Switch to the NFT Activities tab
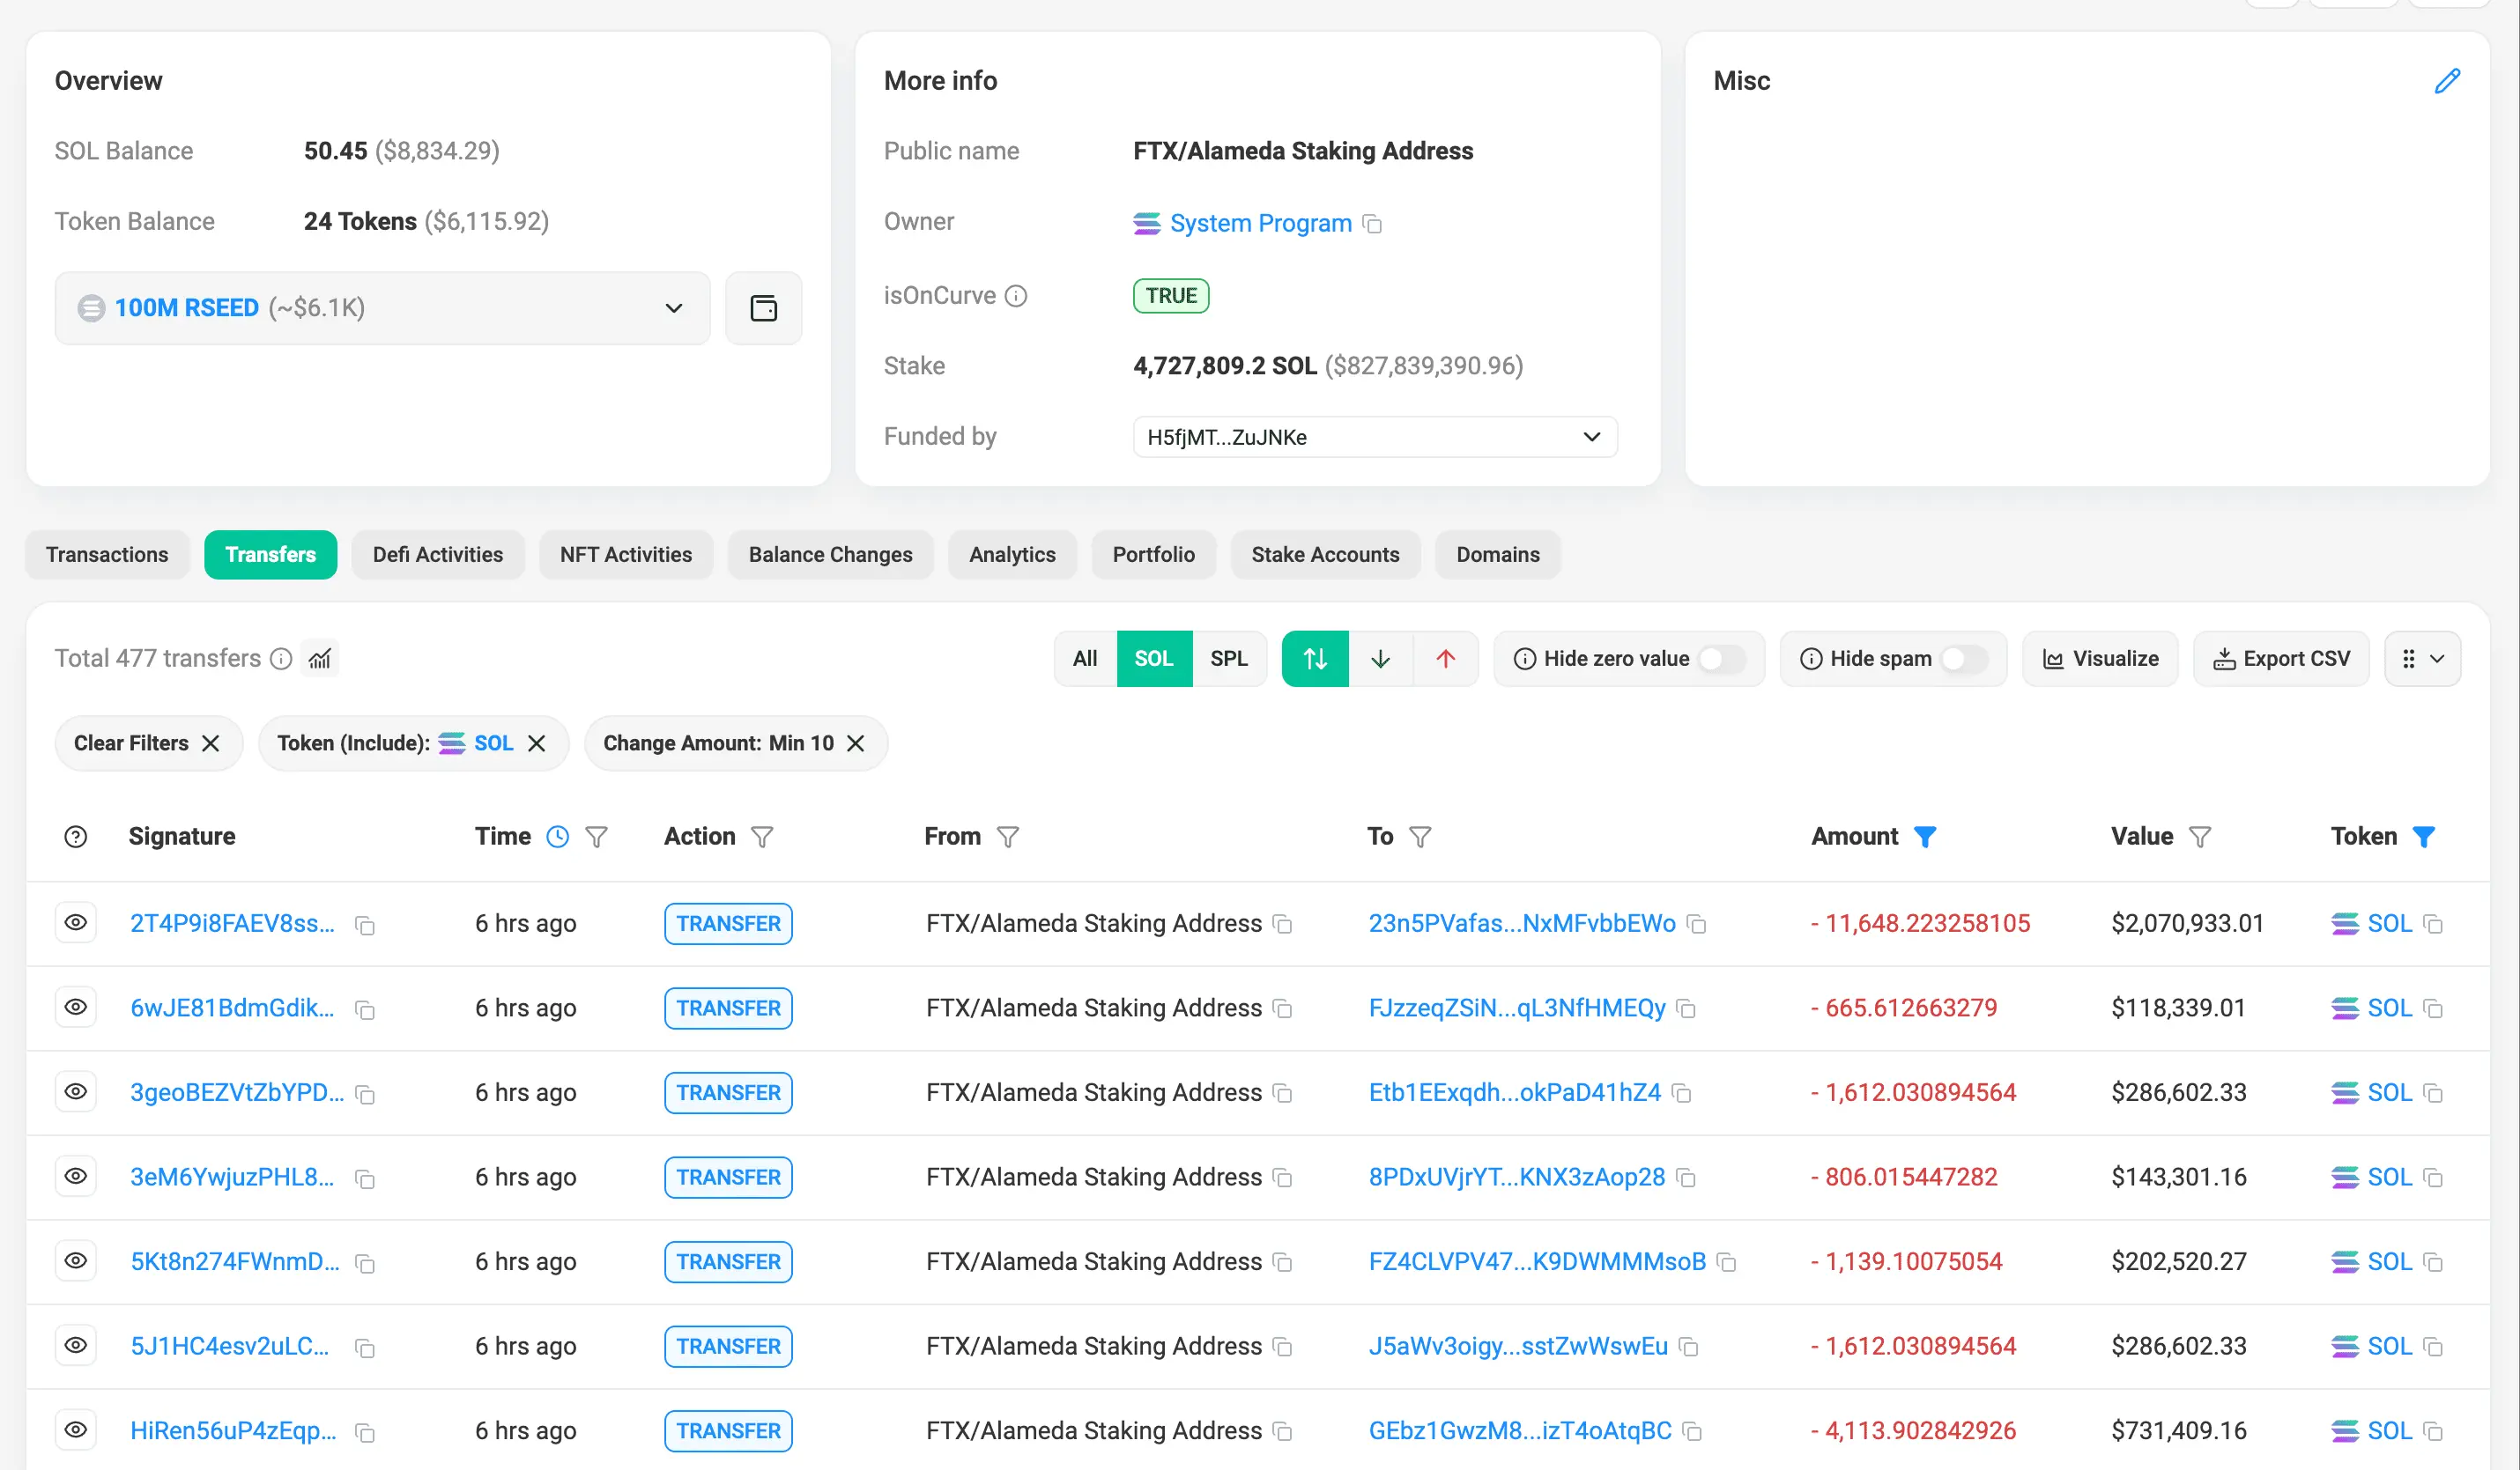This screenshot has width=2520, height=1470. click(x=626, y=555)
